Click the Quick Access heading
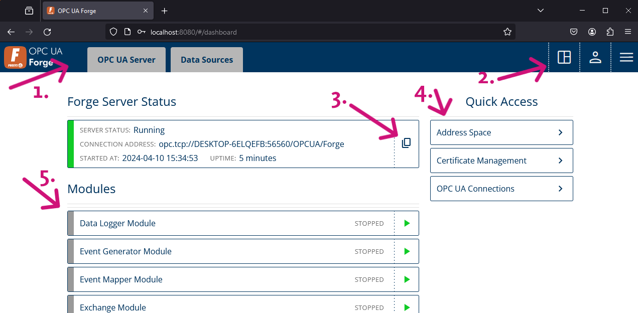638x313 pixels. point(501,102)
